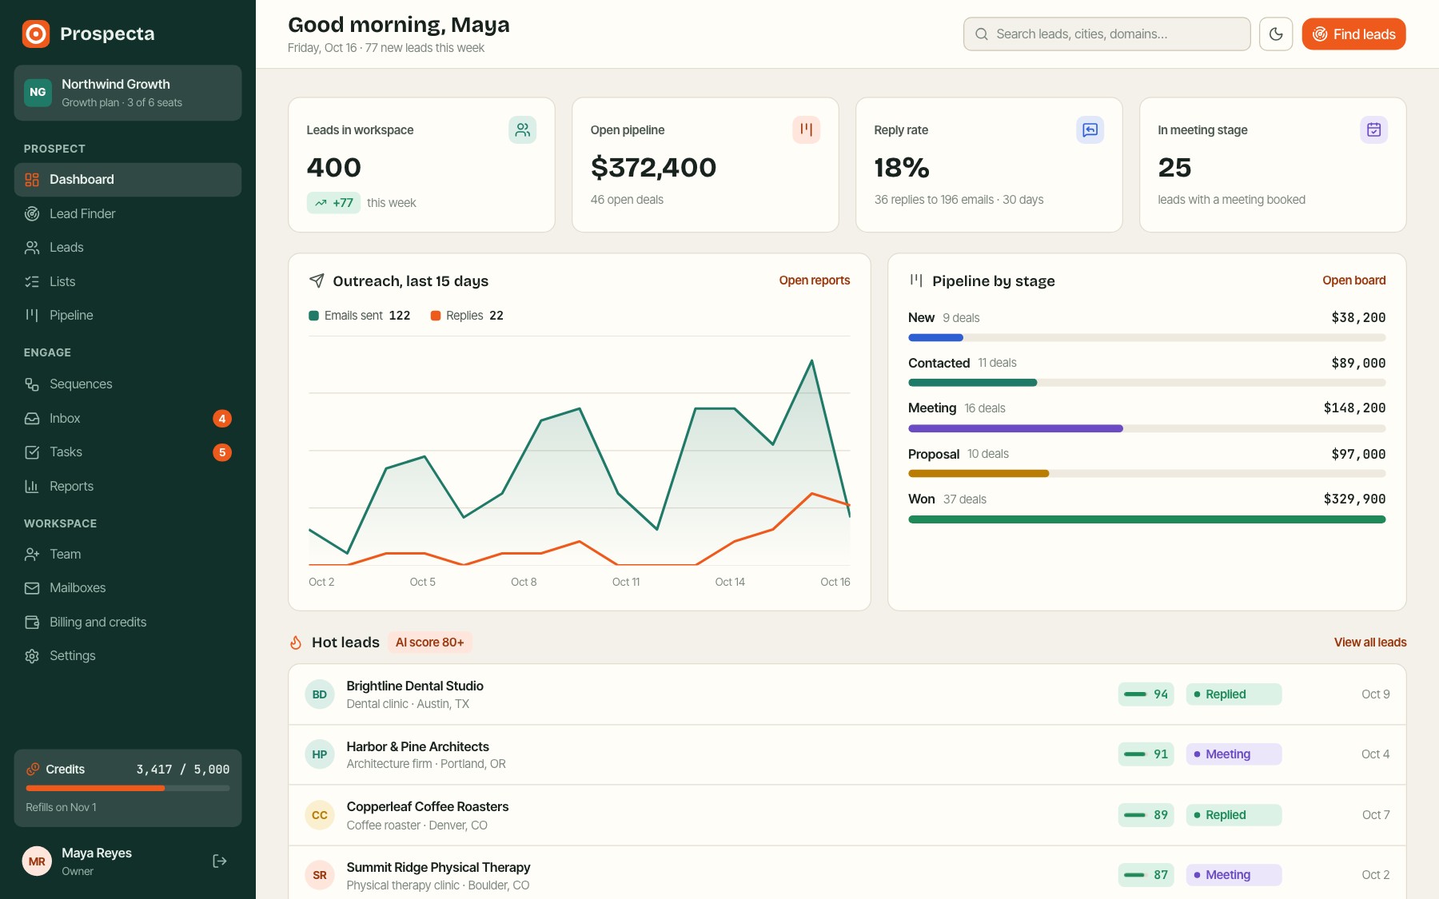The height and width of the screenshot is (899, 1439).
Task: Go to Dashboard in the sidebar
Action: (x=128, y=180)
